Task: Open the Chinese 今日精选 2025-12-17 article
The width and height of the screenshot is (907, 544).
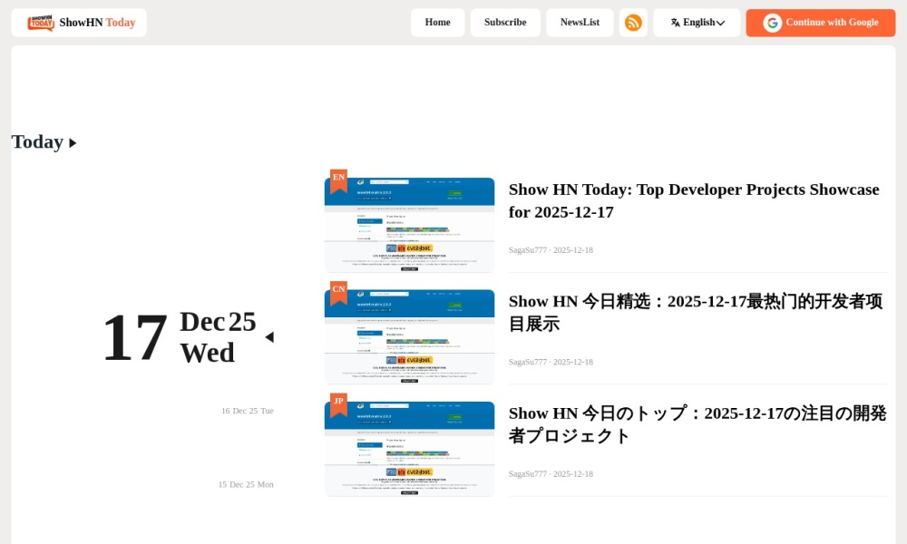Action: (x=695, y=312)
